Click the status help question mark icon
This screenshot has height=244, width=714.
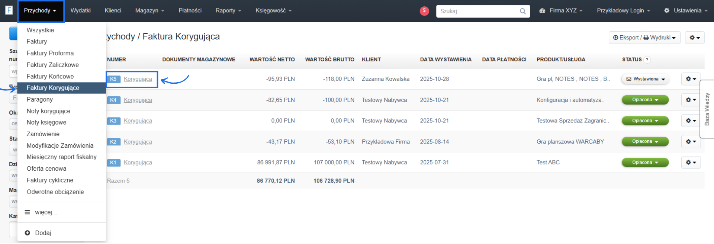647,60
